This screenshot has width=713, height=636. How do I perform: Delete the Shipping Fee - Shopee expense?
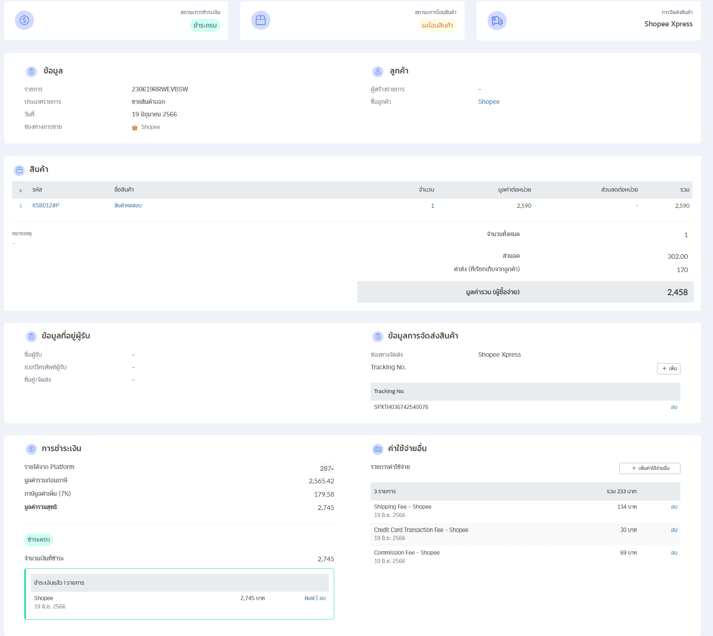[x=674, y=507]
